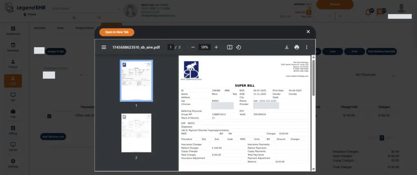Select page 1 thumbnail
417x175 pixels.
[136, 80]
